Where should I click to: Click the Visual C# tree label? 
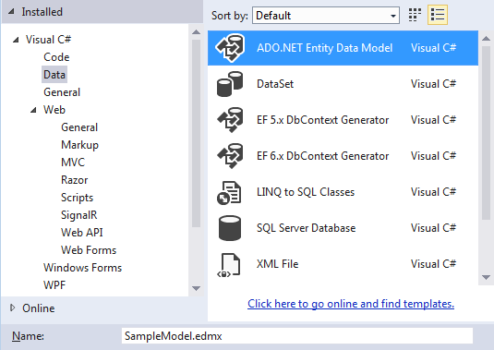click(48, 40)
